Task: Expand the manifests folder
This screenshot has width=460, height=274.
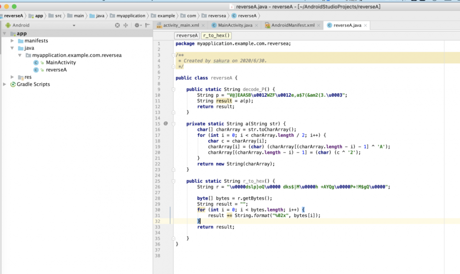Action: coord(13,41)
